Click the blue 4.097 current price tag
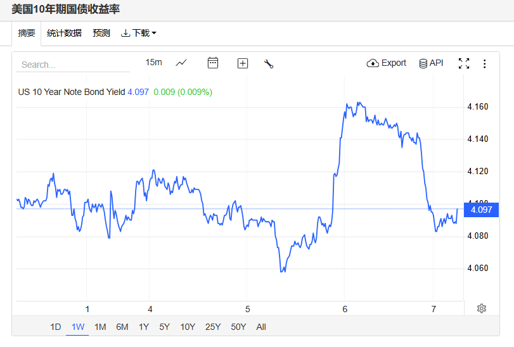514x347 pixels. pos(481,210)
